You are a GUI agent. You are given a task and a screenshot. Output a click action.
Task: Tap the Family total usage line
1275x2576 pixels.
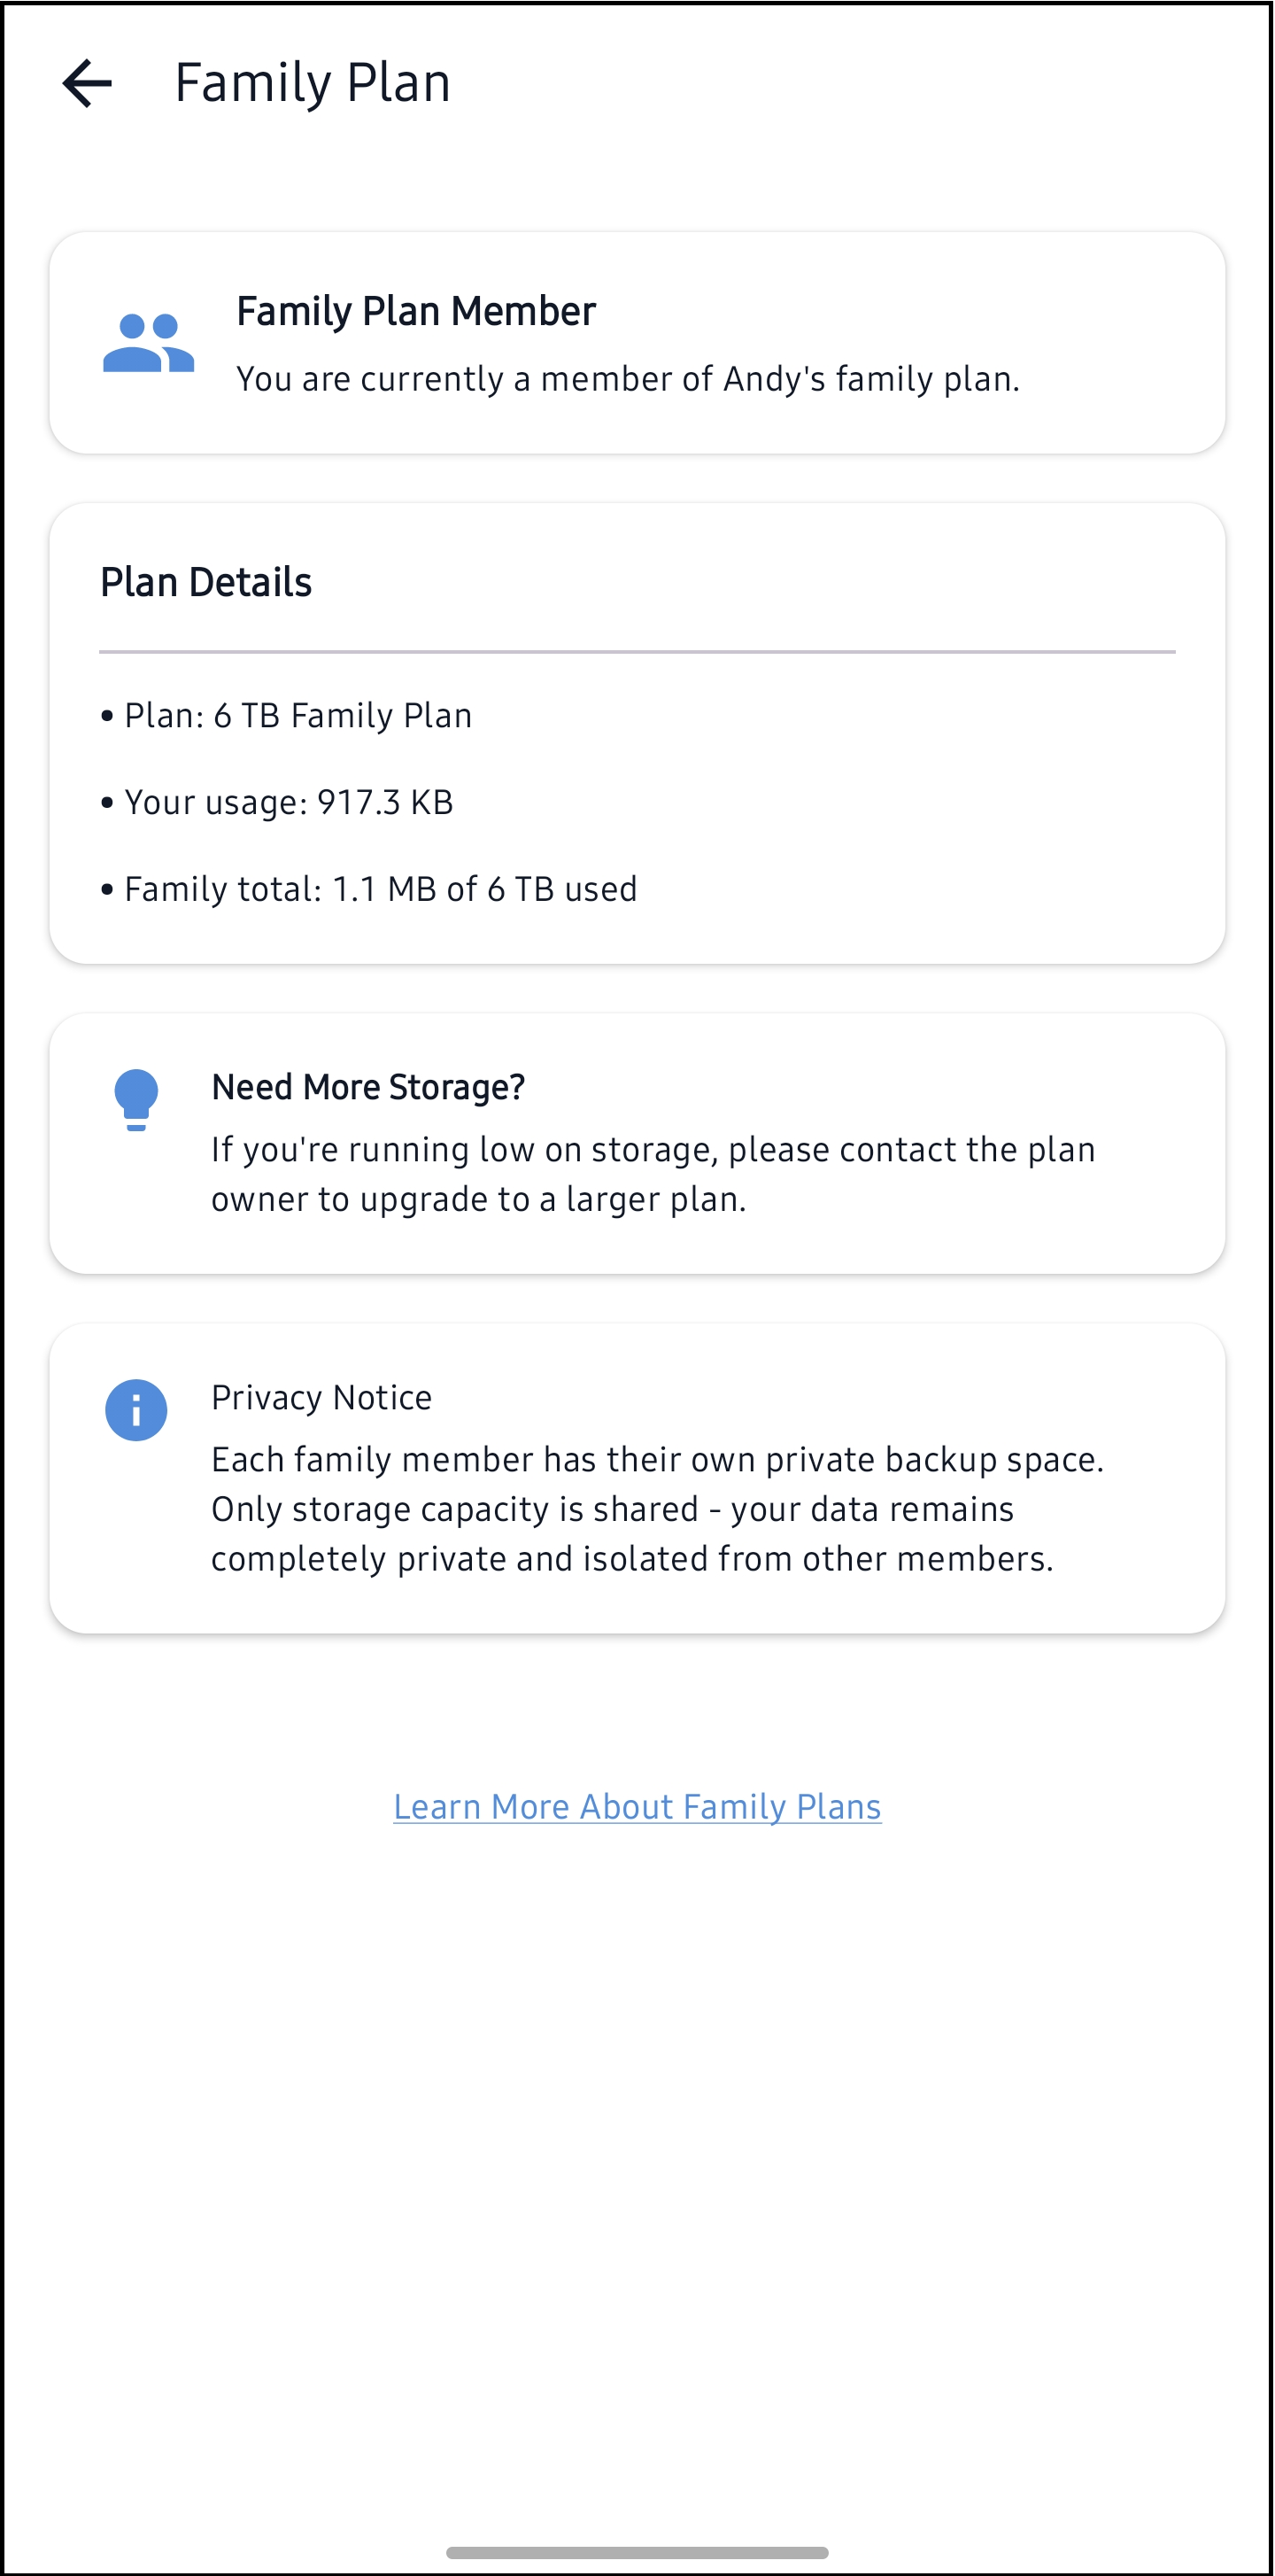point(380,889)
